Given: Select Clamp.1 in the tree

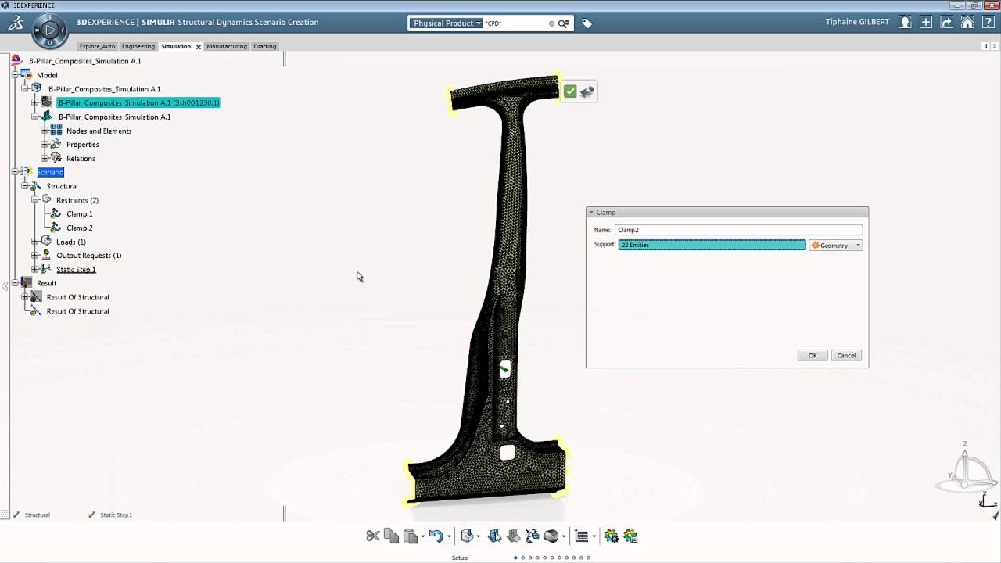Looking at the screenshot, I should (80, 214).
